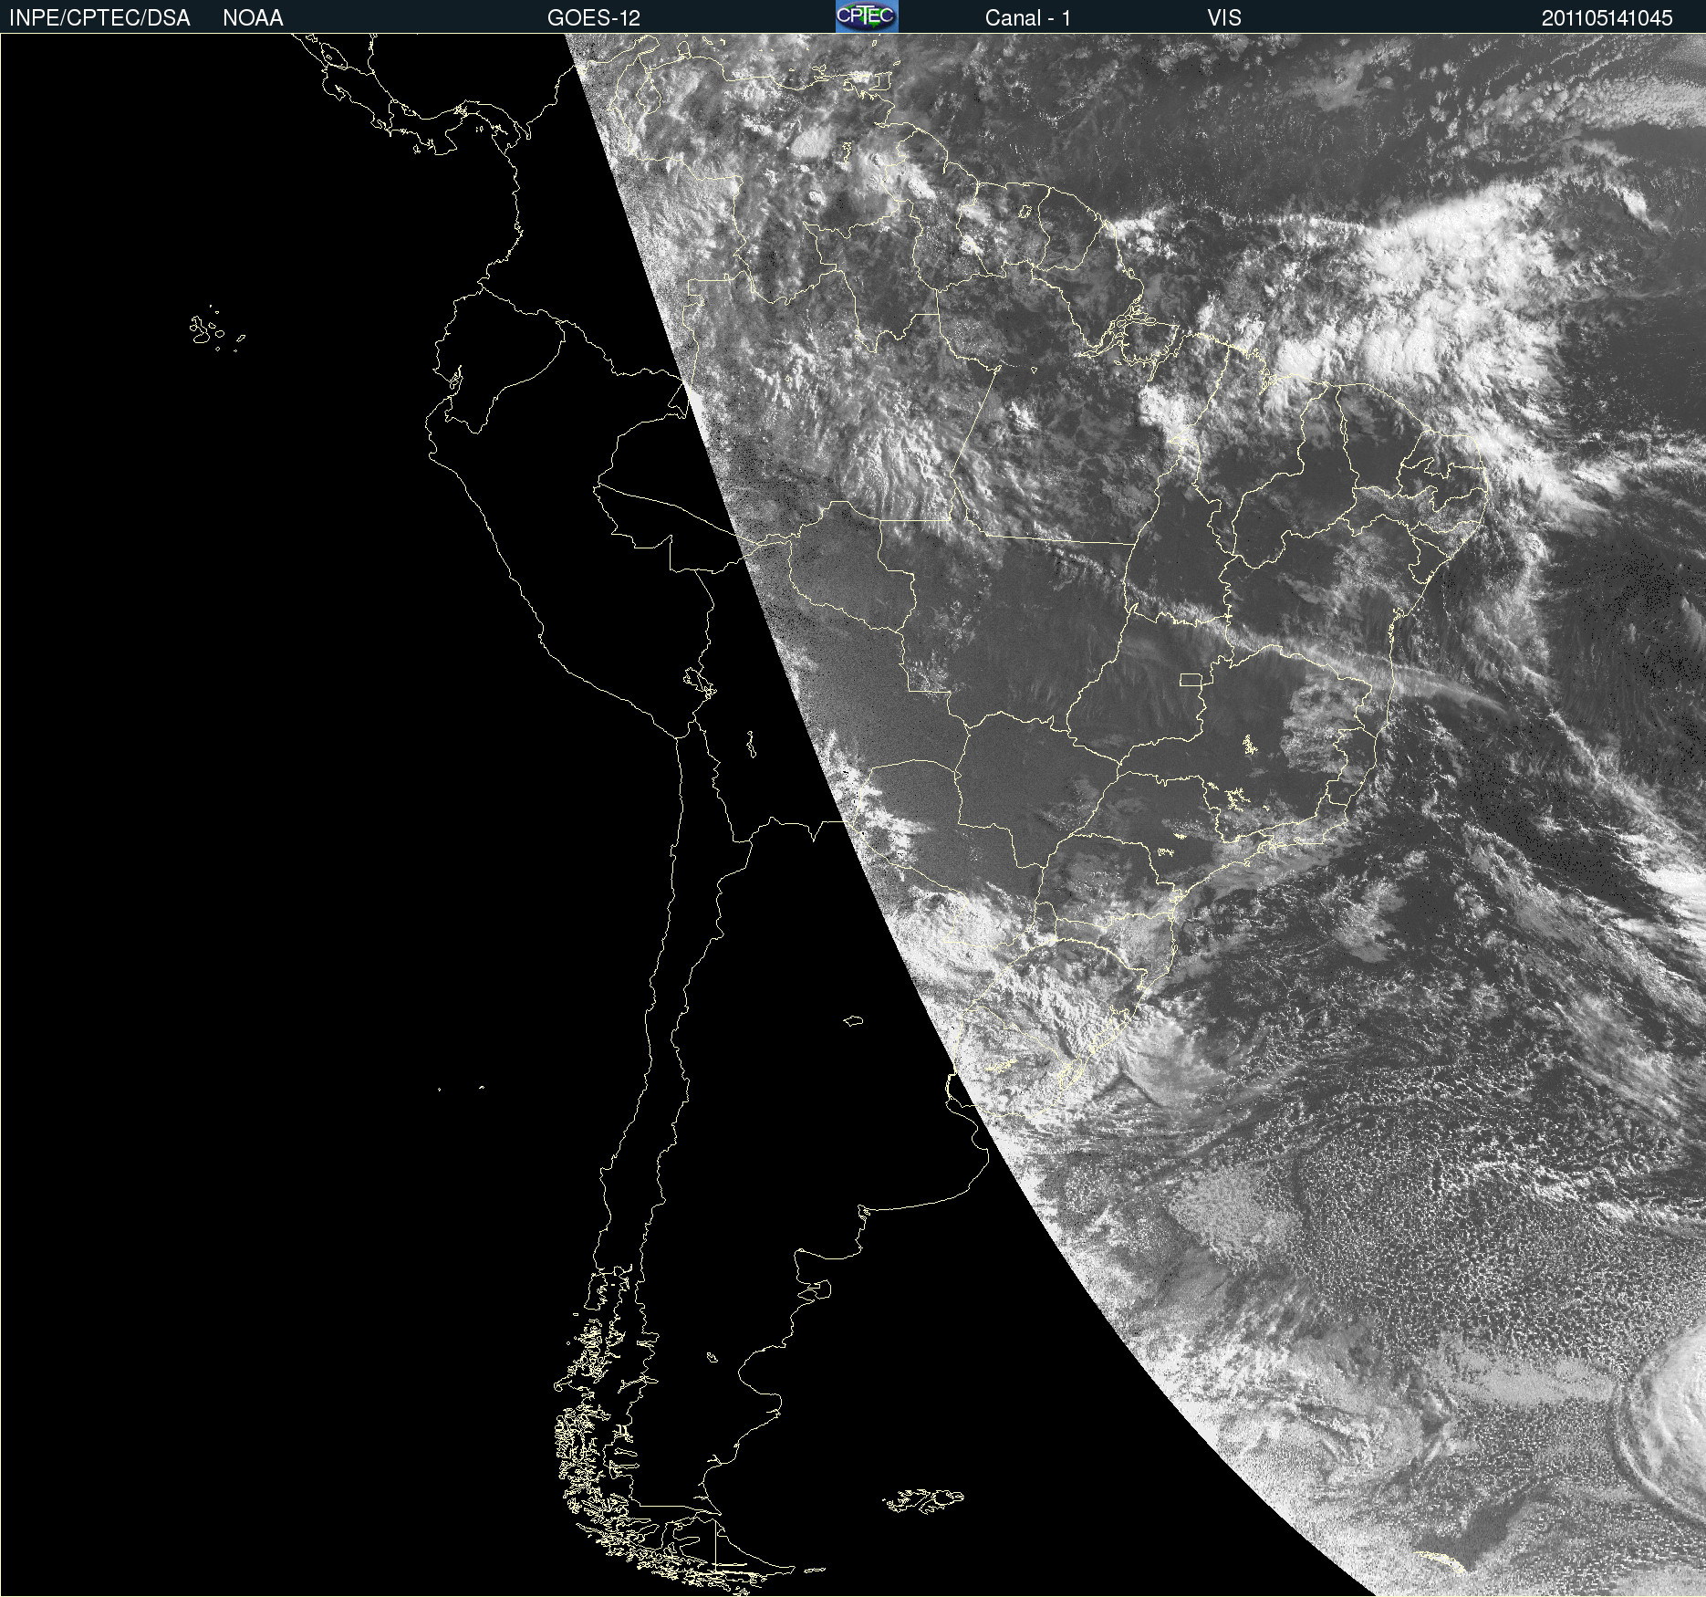Select the timestamp 201105141045
Screen dimensions: 1706x1597
1607,18
